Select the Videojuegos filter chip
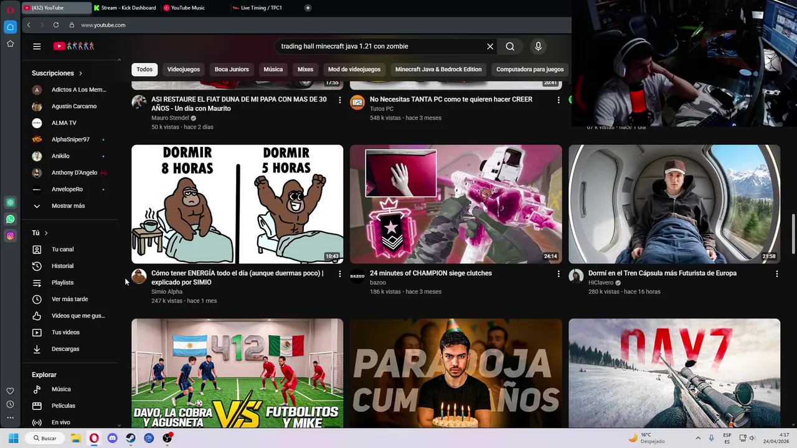This screenshot has width=797, height=448. pos(184,70)
